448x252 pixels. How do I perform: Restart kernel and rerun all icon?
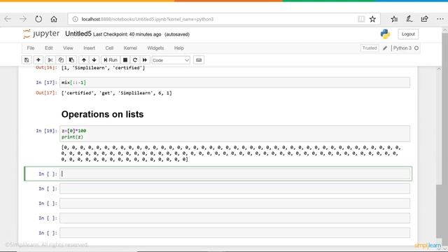145,60
